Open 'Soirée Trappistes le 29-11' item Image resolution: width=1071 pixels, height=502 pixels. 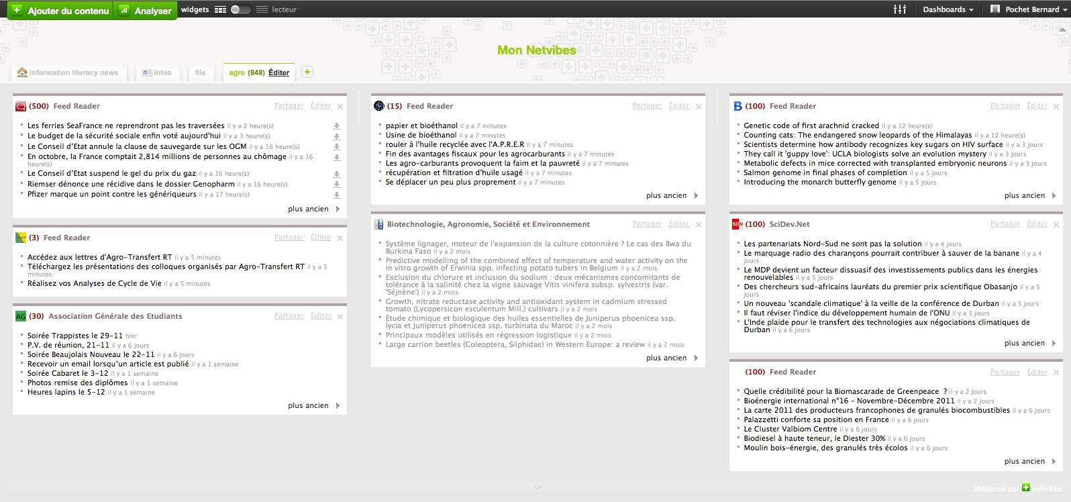[75, 336]
